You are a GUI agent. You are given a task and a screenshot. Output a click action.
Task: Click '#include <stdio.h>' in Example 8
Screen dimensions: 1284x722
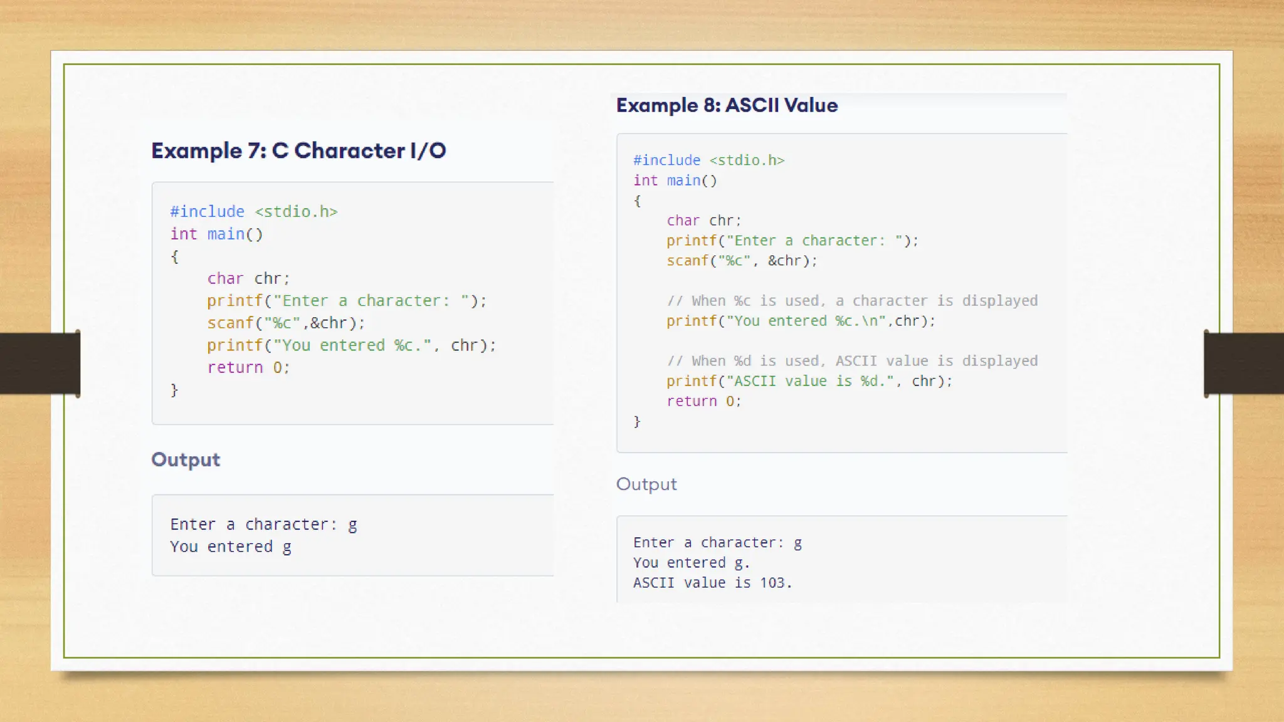708,160
